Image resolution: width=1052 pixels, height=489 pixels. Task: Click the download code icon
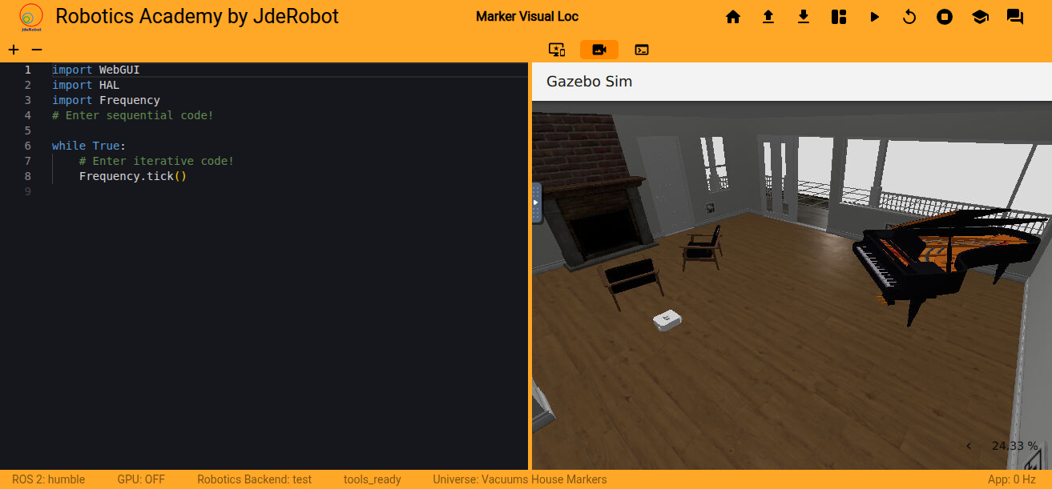click(x=804, y=17)
